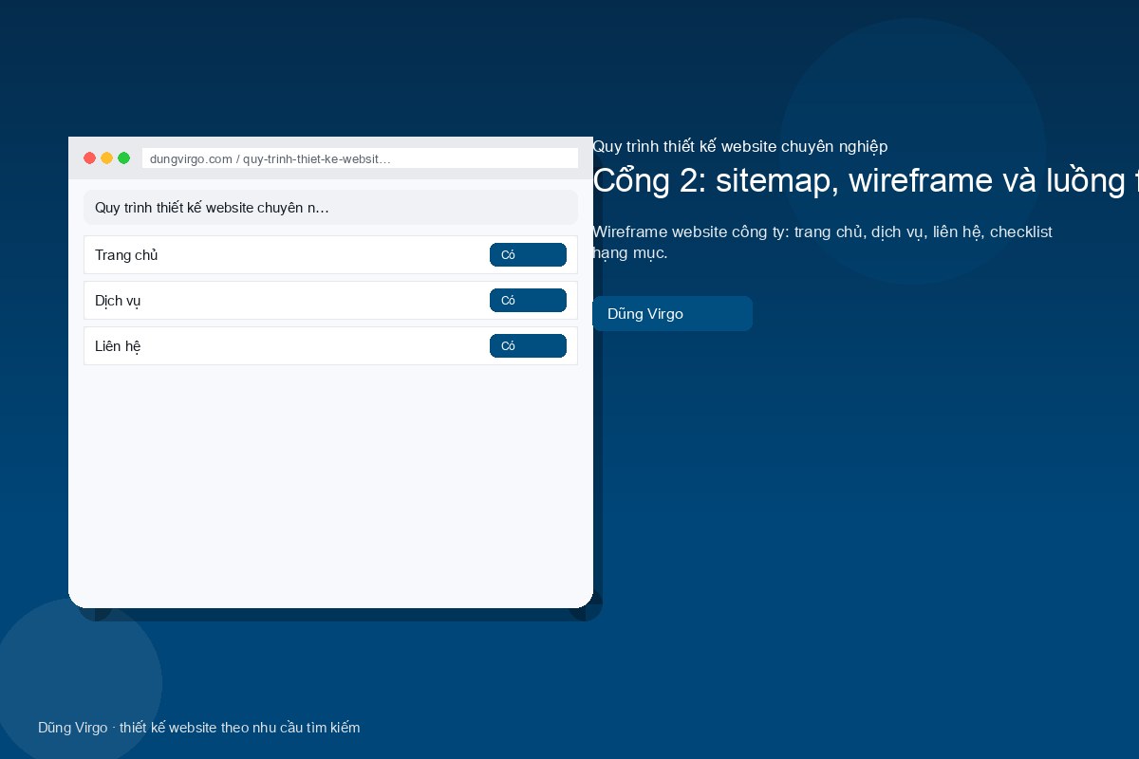Select the 'Quy trình thiết kế website chuyên n…' header bar
The height and width of the screenshot is (759, 1139).
(x=330, y=208)
